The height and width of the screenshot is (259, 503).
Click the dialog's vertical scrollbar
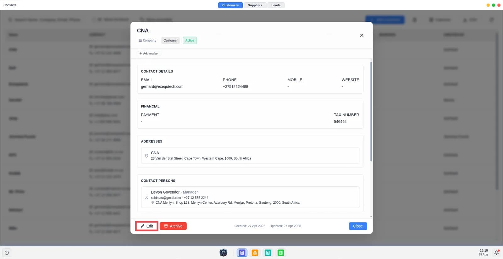tap(371, 112)
